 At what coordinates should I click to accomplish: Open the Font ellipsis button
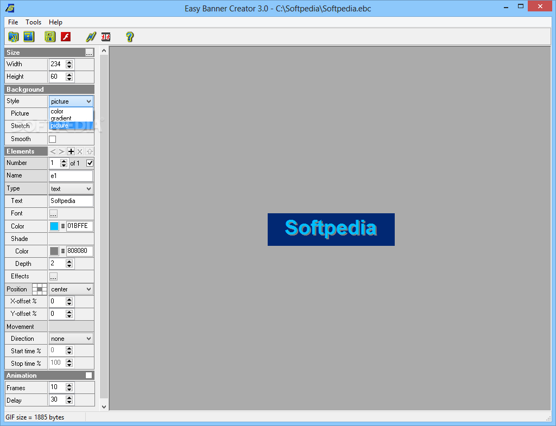pyautogui.click(x=53, y=213)
